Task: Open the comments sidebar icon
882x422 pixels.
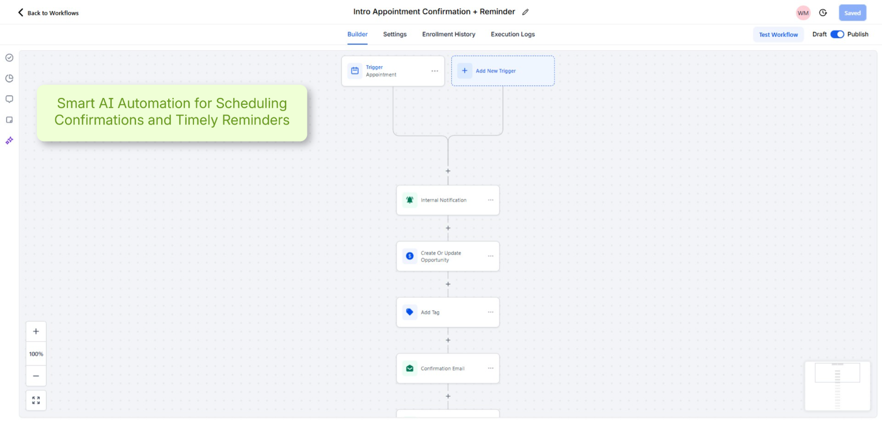Action: 9,99
